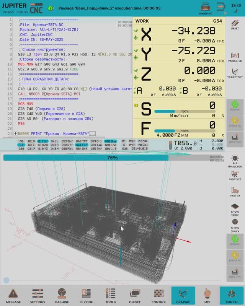Click the tool bit icon beside T056.0

pyautogui.click(x=170, y=145)
